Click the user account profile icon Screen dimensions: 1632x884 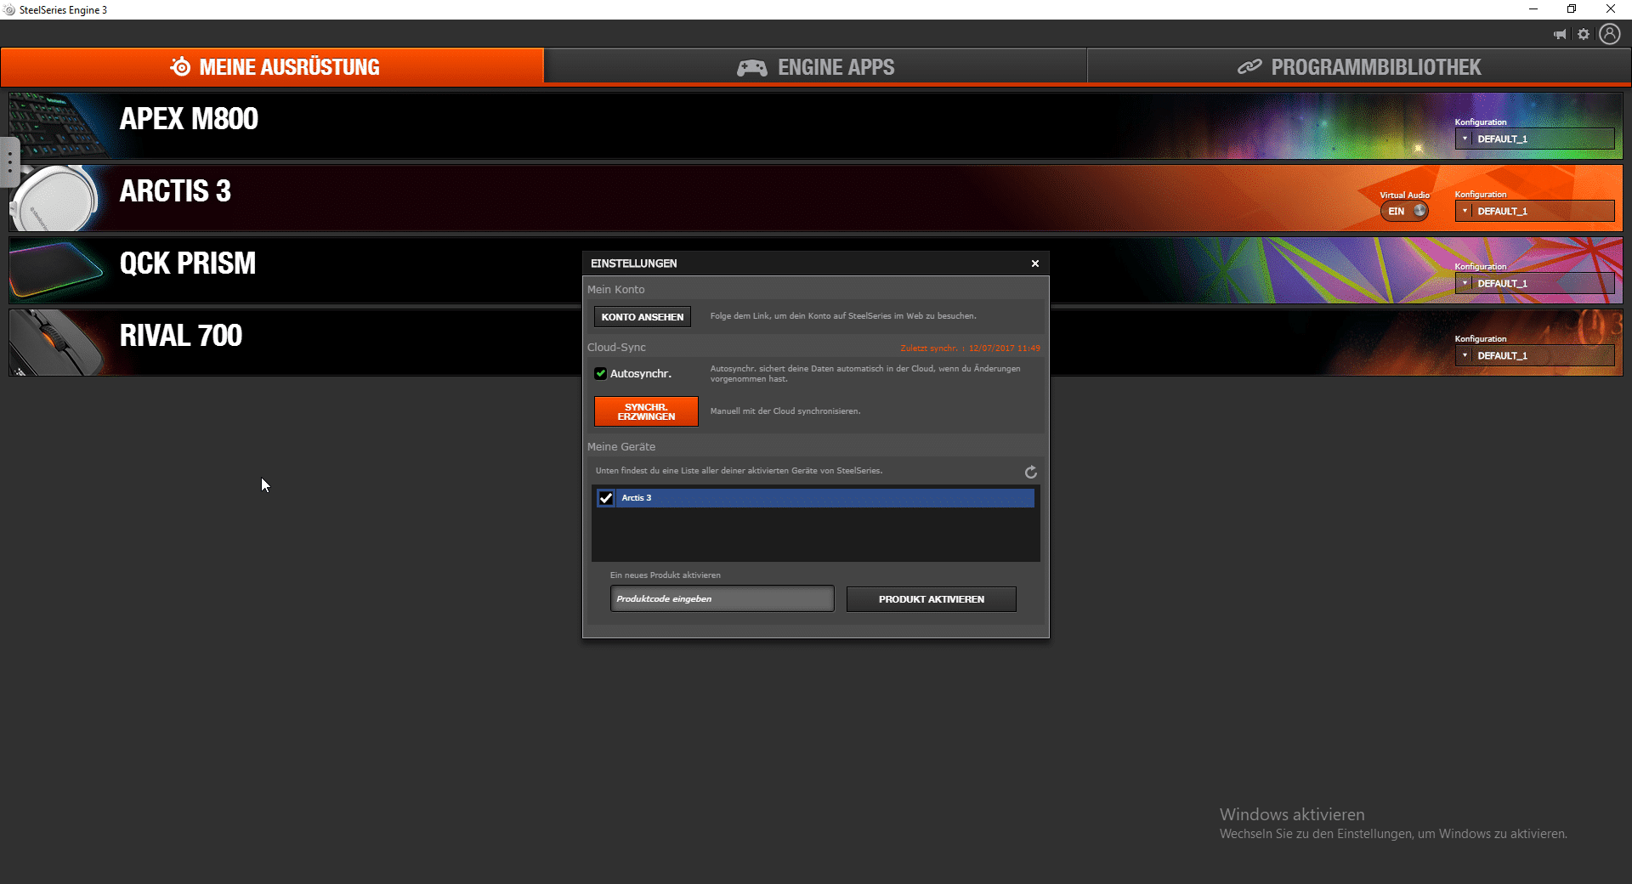(1609, 34)
